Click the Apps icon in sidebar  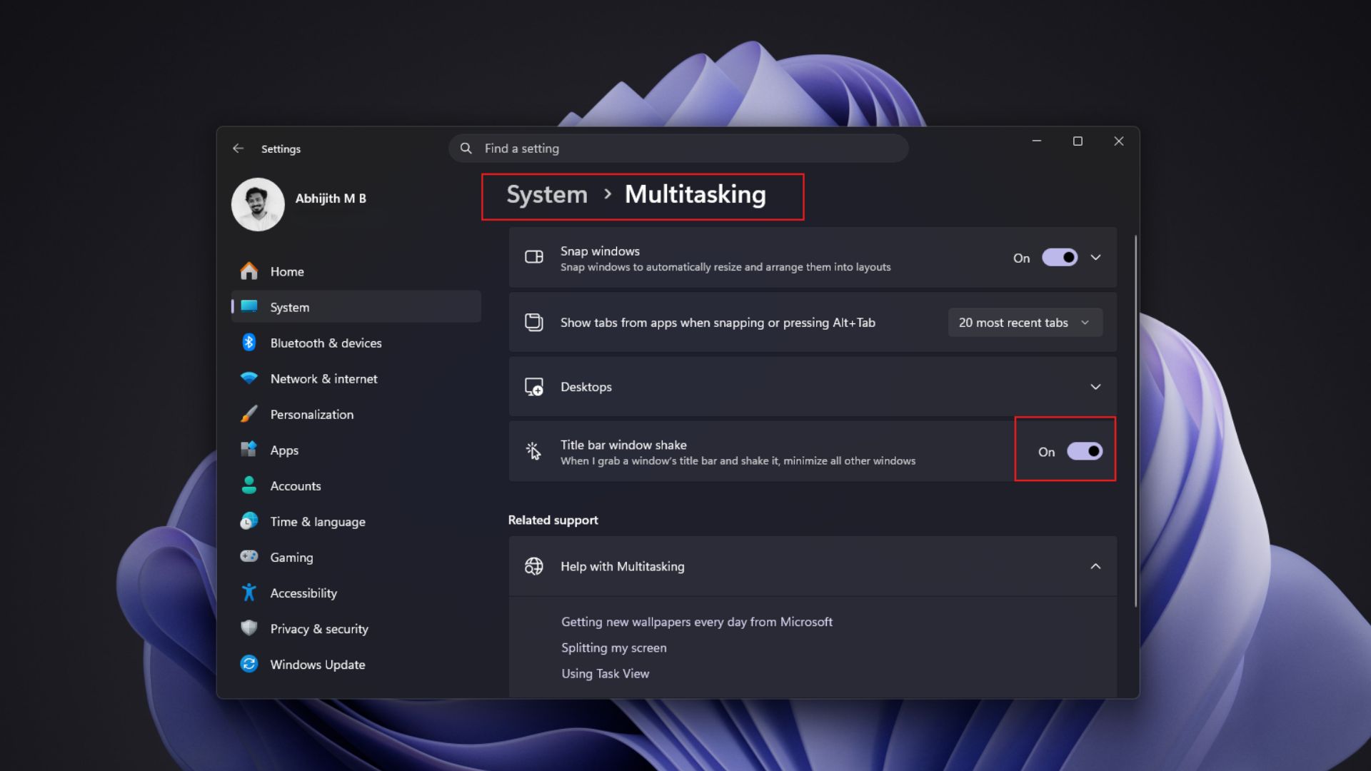click(248, 450)
